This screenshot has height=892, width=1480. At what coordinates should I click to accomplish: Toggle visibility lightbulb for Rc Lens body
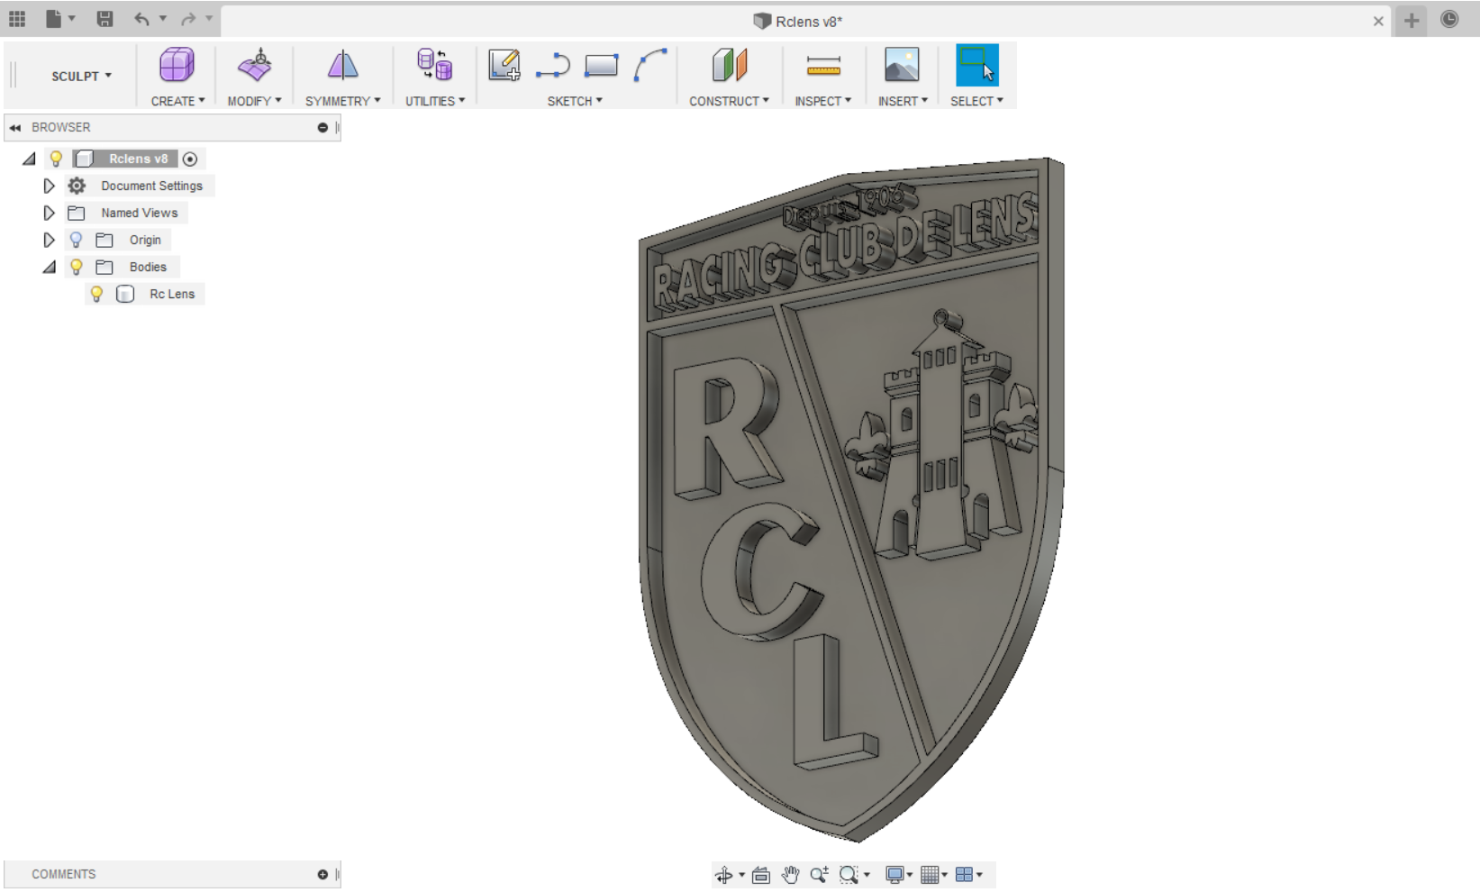(x=96, y=294)
